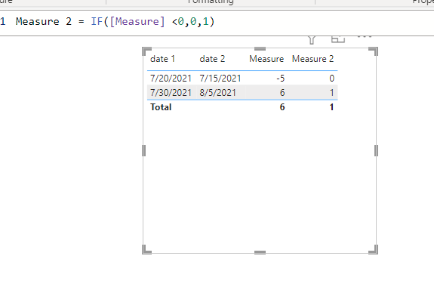Sort by the 'Measure' column header

(266, 59)
